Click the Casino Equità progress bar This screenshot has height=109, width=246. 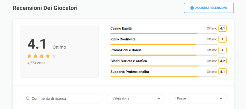click(163, 33)
